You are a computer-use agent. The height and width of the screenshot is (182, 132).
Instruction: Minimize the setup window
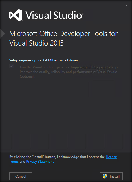tap(118, 5)
